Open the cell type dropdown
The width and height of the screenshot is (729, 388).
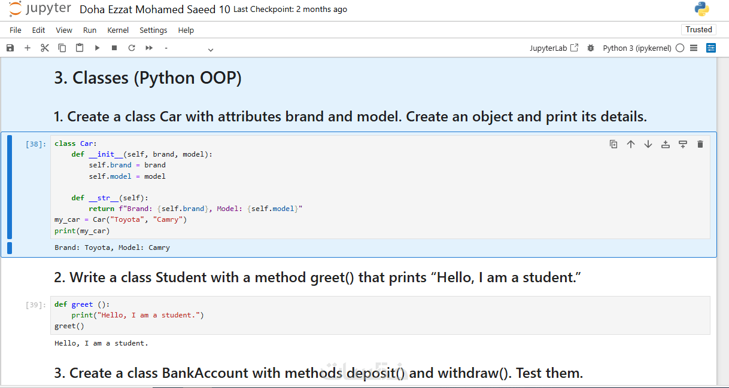pyautogui.click(x=189, y=48)
